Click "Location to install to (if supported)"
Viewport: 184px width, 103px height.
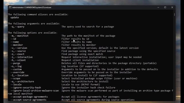tap(87, 75)
